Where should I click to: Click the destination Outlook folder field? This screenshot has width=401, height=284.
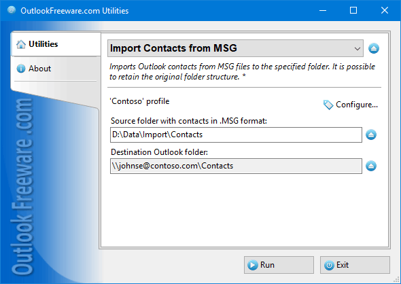click(x=236, y=166)
